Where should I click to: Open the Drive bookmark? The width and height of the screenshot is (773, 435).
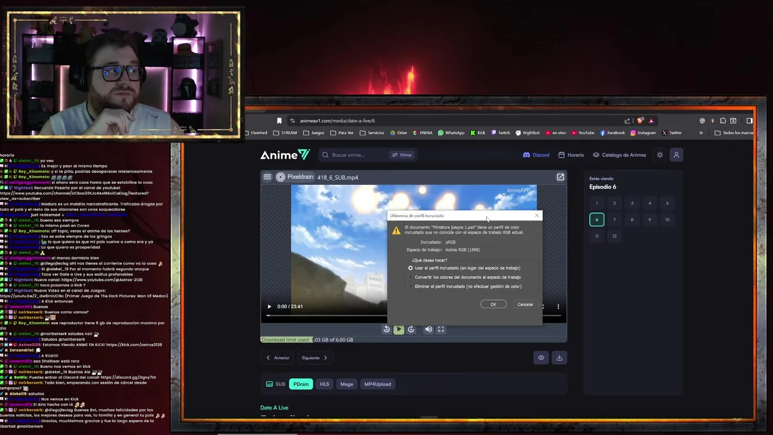[x=399, y=133]
